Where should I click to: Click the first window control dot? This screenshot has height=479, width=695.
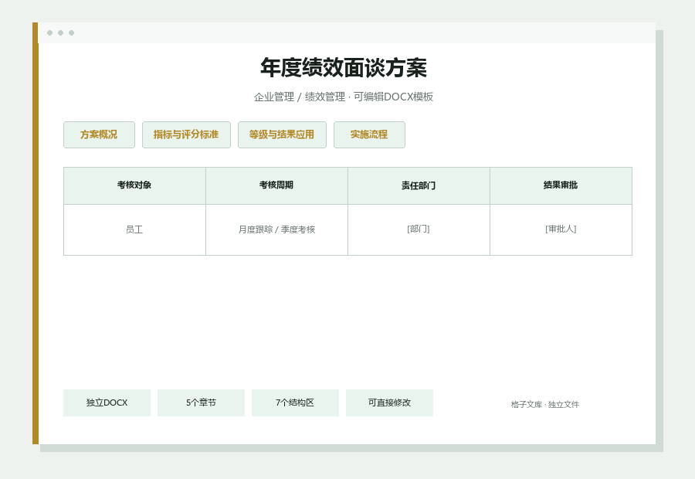49,32
